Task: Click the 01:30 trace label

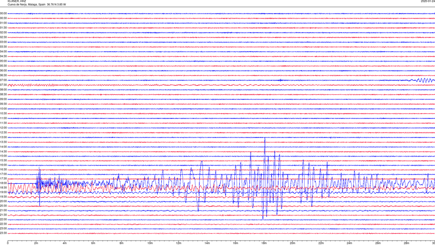Action: tap(3, 28)
